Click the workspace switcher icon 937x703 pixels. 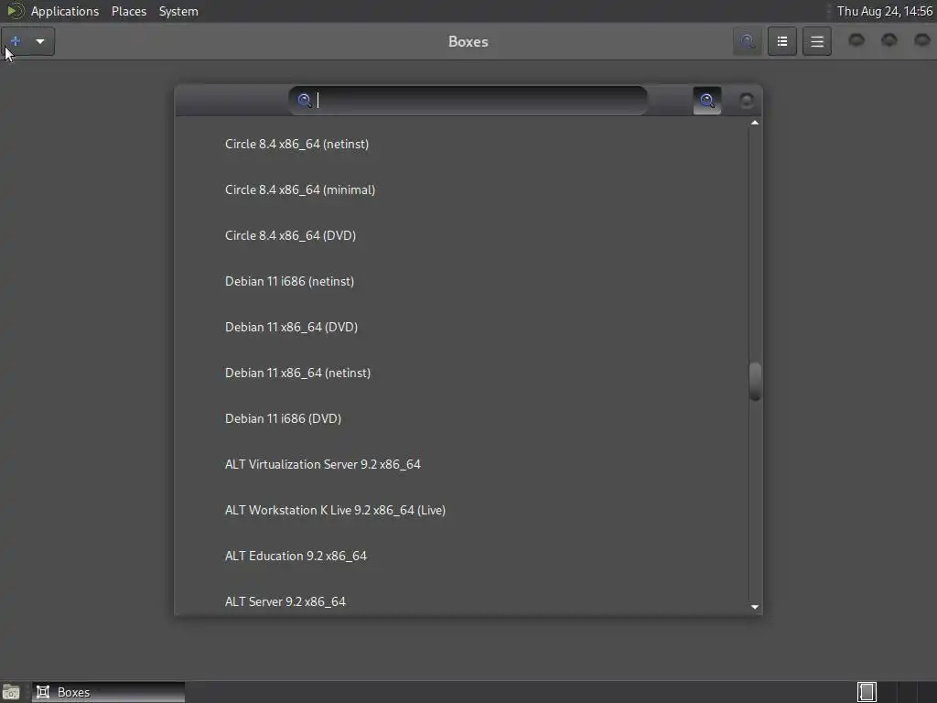867,692
